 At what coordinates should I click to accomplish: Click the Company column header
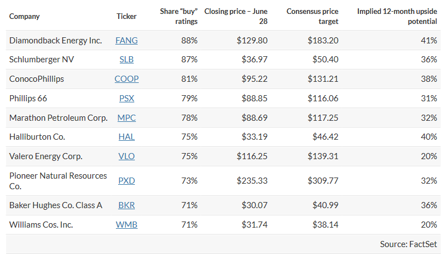tap(25, 16)
